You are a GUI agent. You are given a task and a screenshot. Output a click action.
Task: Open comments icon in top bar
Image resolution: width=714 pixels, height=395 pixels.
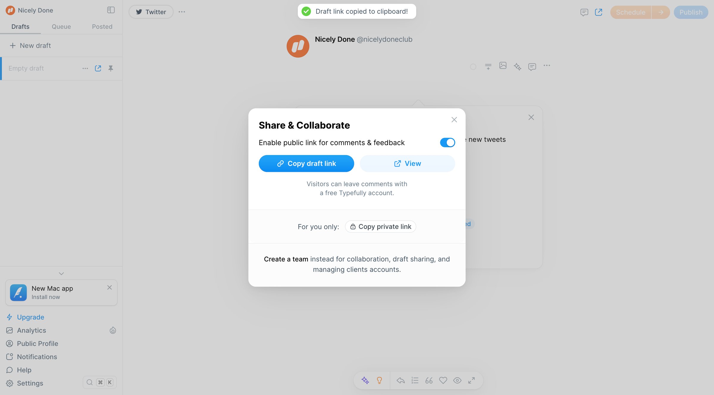coord(584,12)
